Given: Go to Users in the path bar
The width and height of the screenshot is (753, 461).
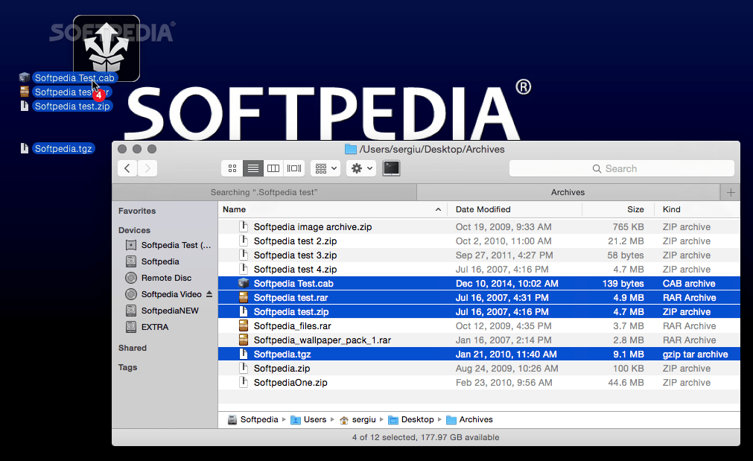Looking at the screenshot, I should [309, 420].
